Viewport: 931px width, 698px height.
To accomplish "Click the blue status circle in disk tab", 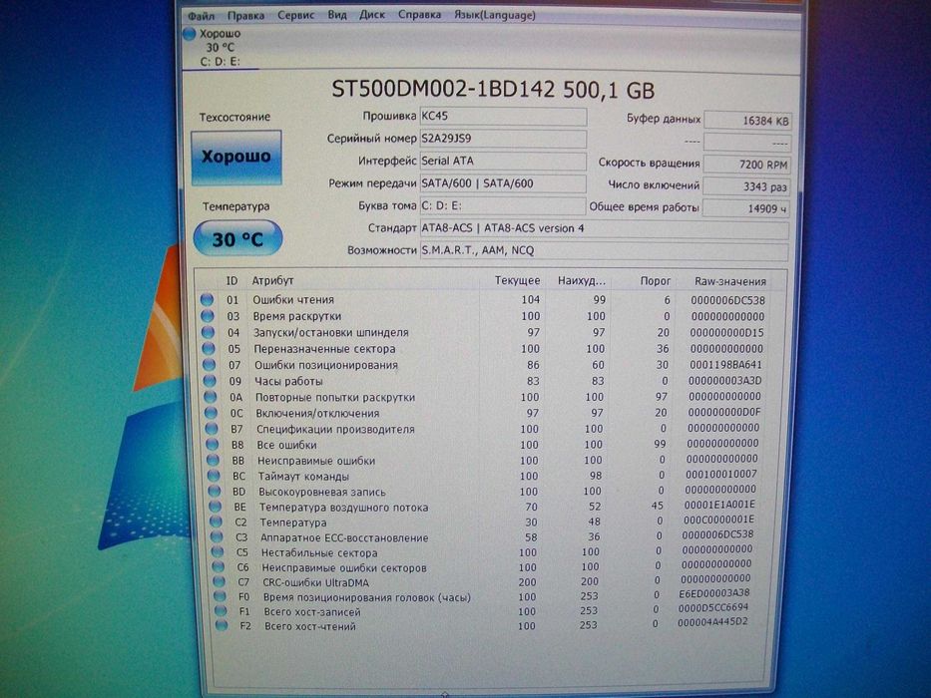I will 190,34.
